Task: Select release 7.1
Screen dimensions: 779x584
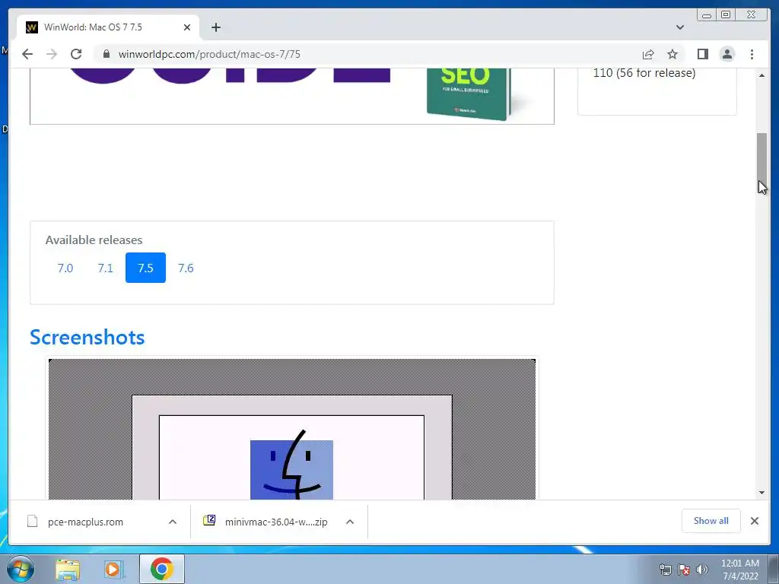Action: 105,268
